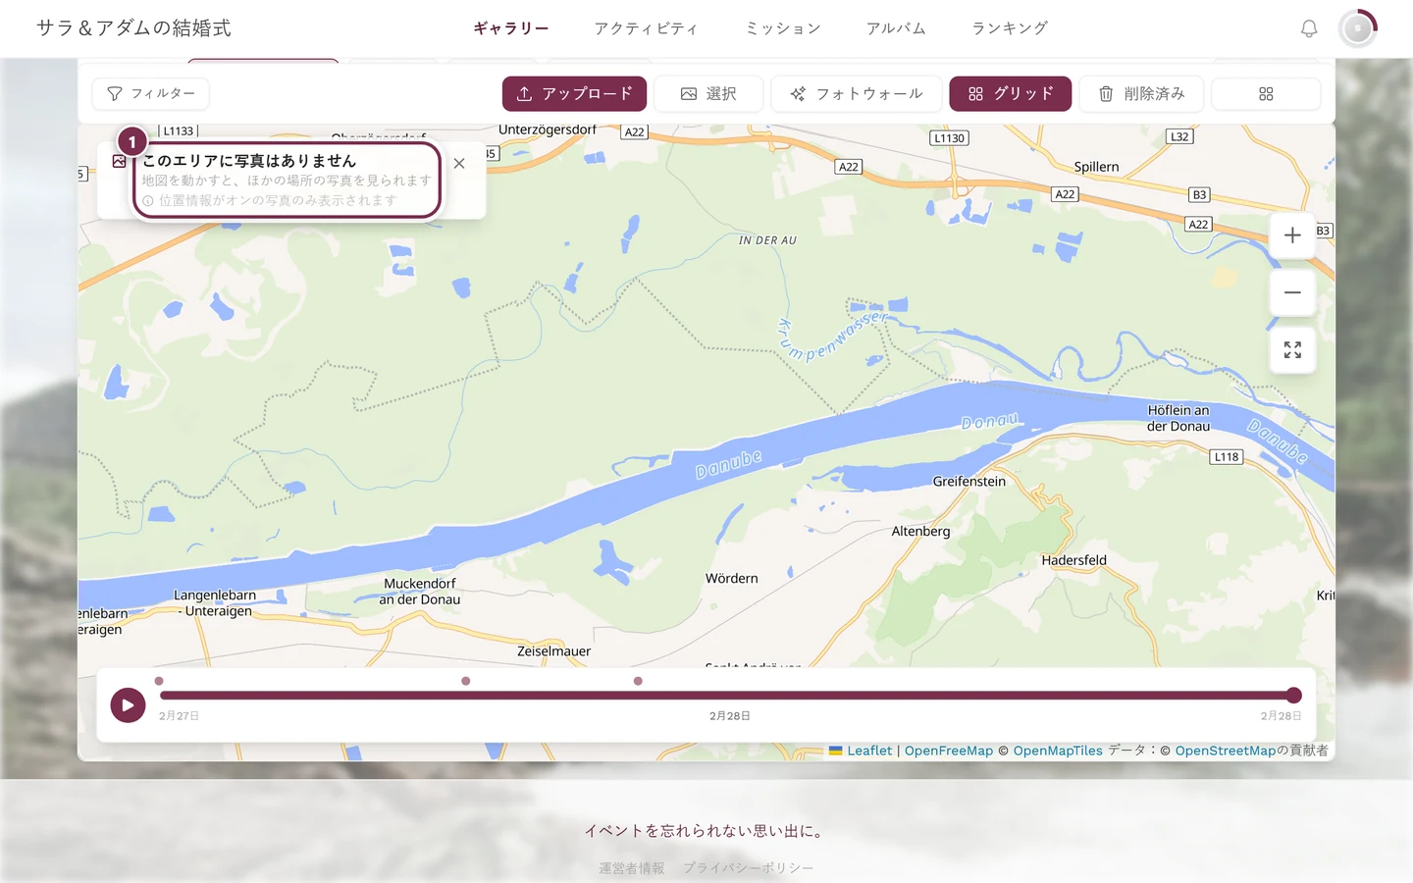Open the フィルター filter button

pos(151,93)
